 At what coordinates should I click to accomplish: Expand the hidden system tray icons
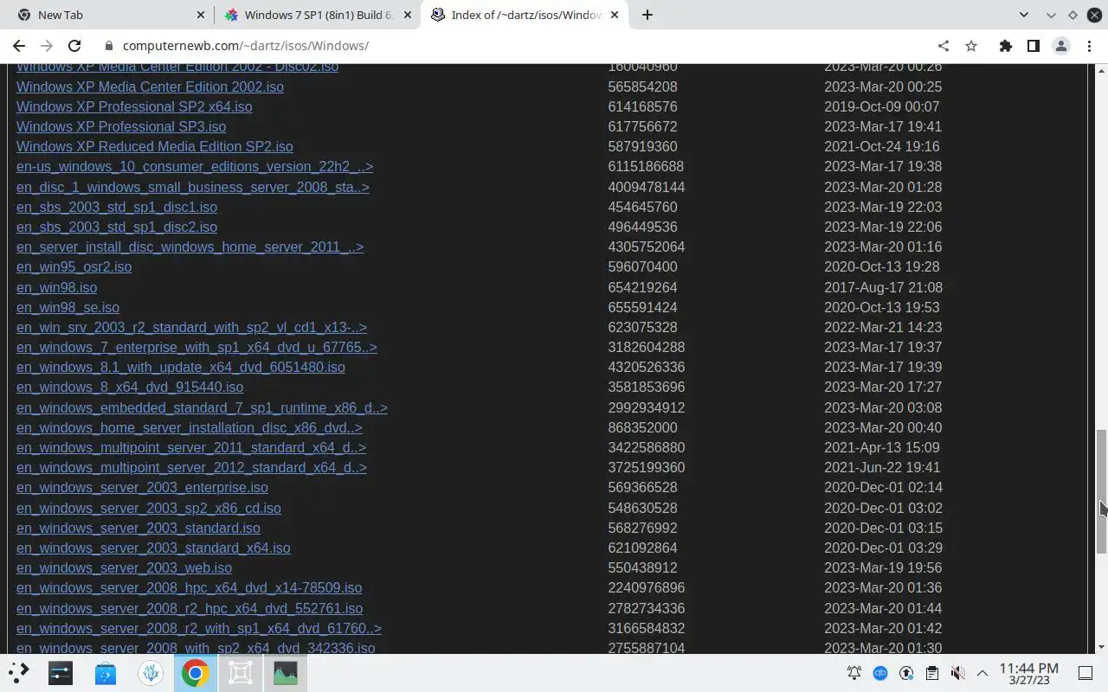982,673
